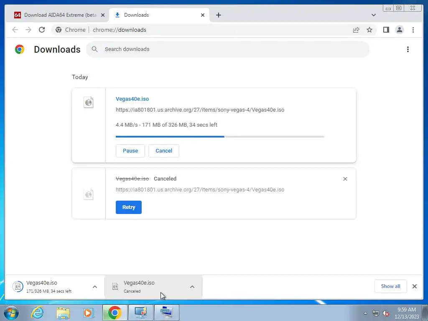
Task: Close the AIDA64 Extreme tab
Action: coord(103,15)
